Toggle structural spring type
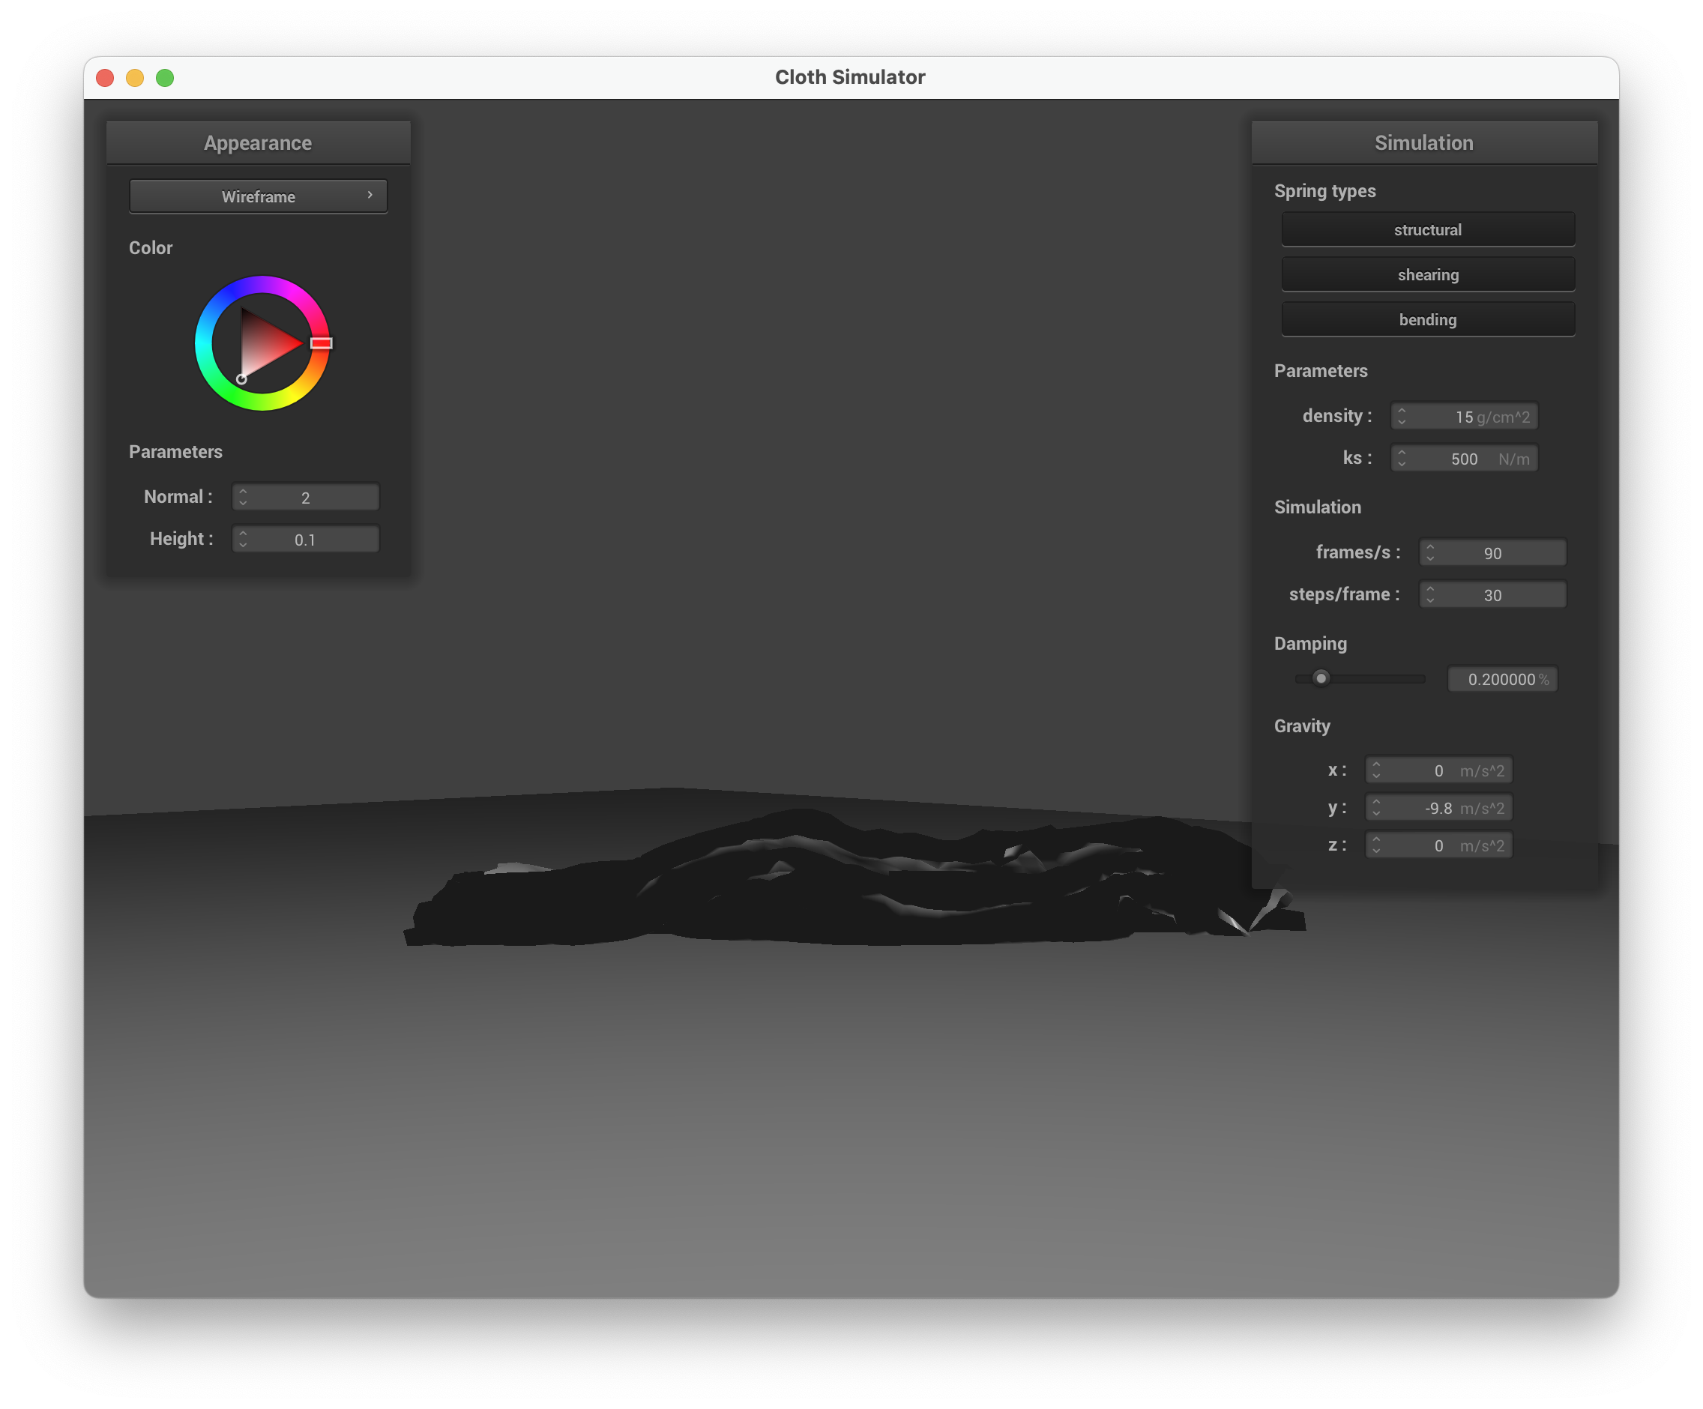The width and height of the screenshot is (1703, 1409). tap(1427, 229)
